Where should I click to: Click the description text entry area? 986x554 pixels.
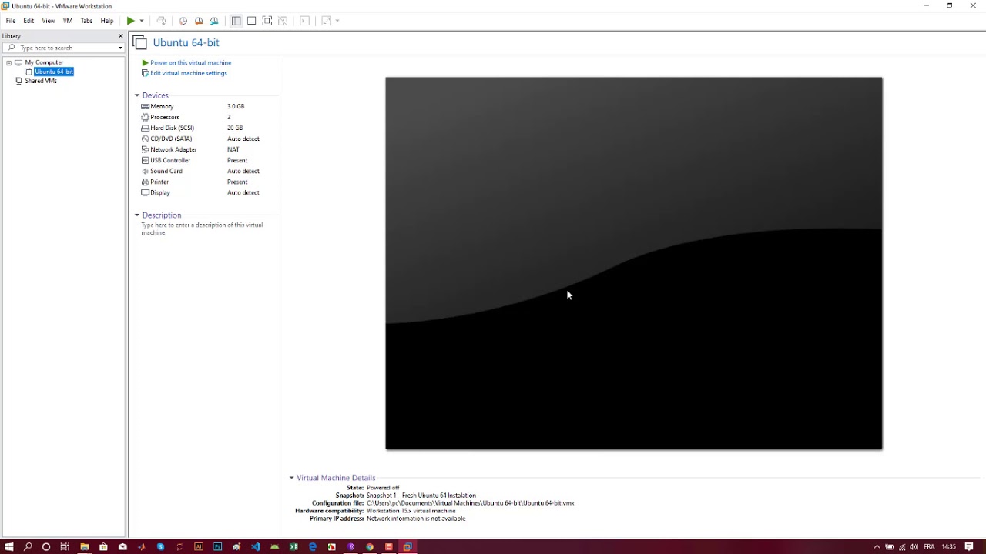pyautogui.click(x=202, y=229)
